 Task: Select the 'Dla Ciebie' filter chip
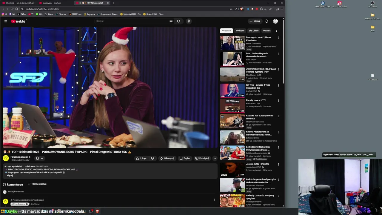click(x=254, y=31)
